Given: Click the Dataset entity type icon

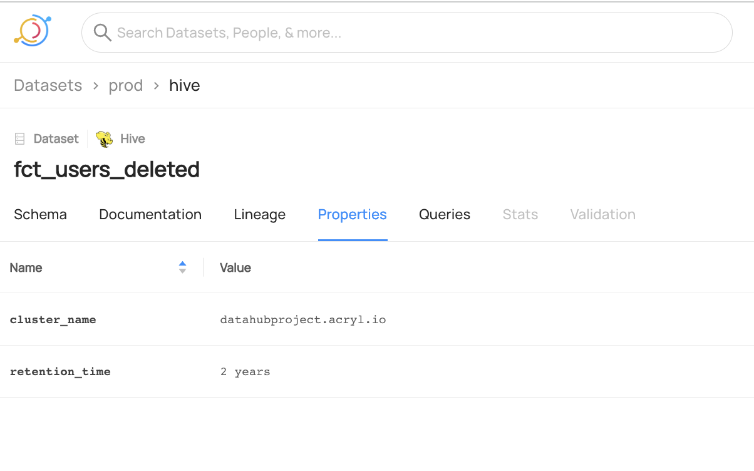Looking at the screenshot, I should pyautogui.click(x=19, y=138).
